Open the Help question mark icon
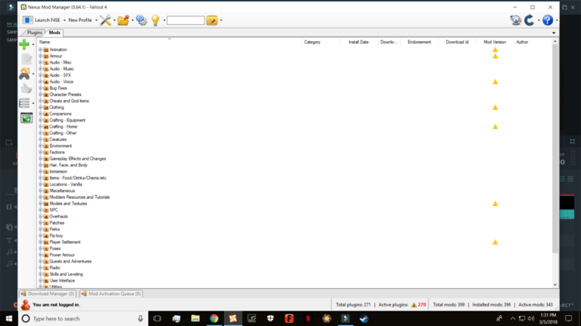Screen dimensions: 581x326 pos(547,20)
